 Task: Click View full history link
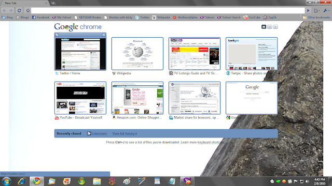(x=125, y=133)
